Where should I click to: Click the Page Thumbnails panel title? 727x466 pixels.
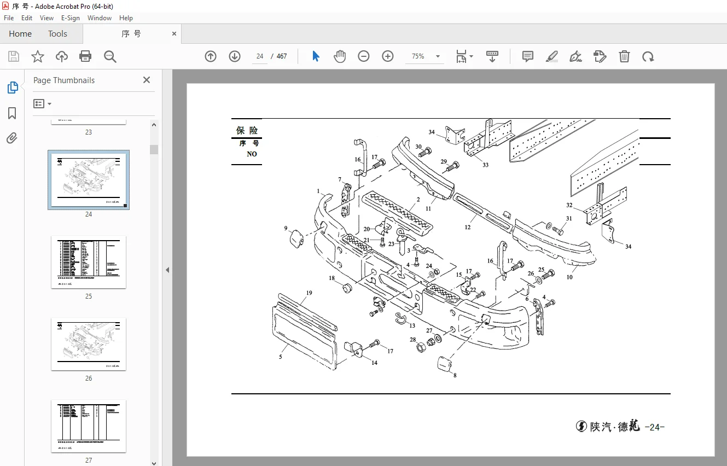64,80
